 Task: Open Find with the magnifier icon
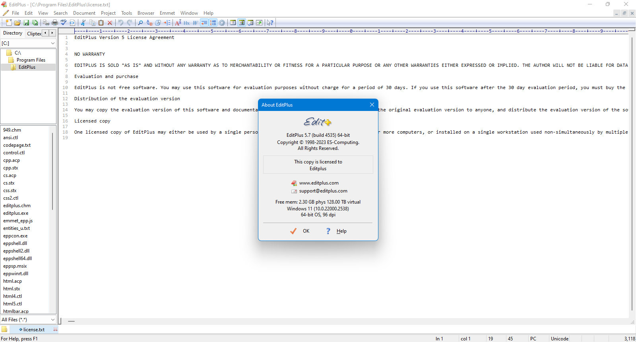(x=140, y=23)
